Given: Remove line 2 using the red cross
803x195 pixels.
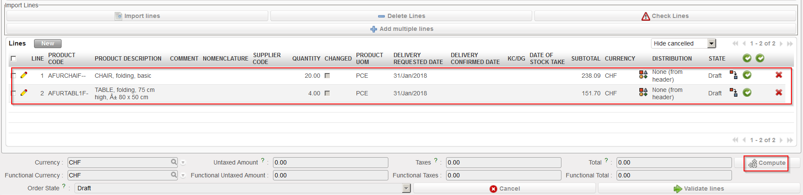Looking at the screenshot, I should tap(778, 93).
